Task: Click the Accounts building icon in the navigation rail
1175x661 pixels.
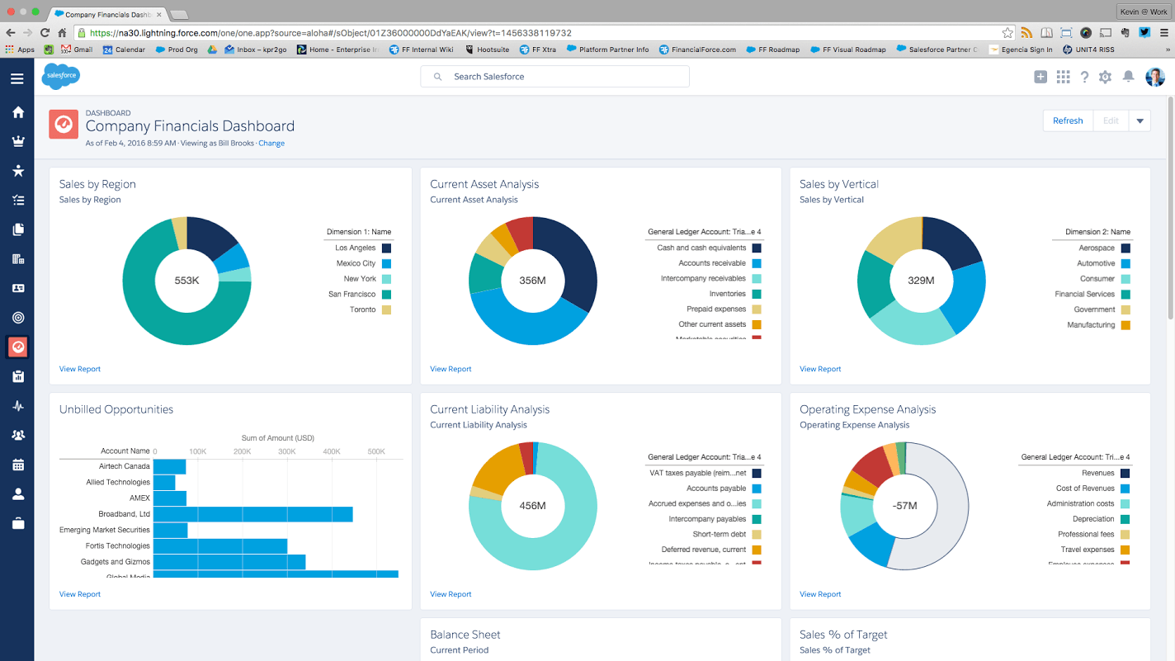Action: pyautogui.click(x=18, y=258)
